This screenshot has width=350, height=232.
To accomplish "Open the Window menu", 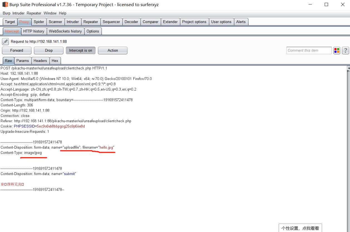I will pyautogui.click(x=50, y=13).
